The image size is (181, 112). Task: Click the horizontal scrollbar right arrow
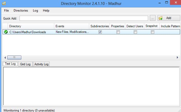pos(177,57)
